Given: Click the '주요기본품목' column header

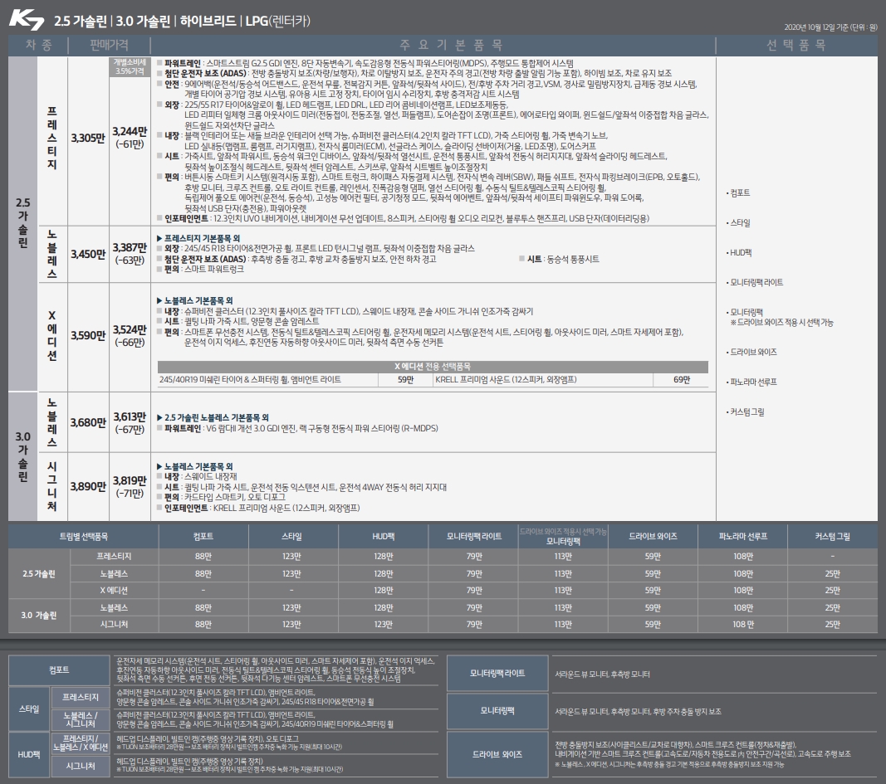Looking at the screenshot, I should 451,45.
